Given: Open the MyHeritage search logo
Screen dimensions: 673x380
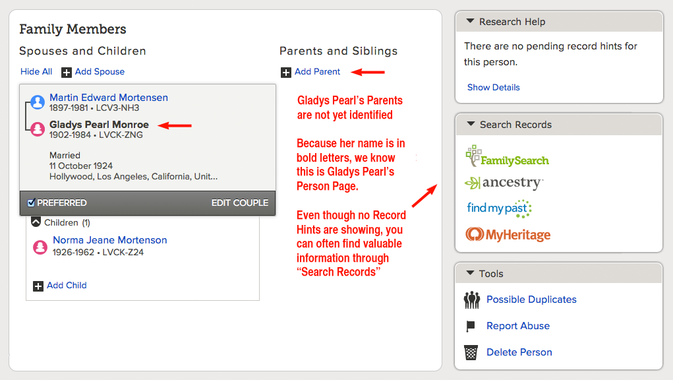Looking at the screenshot, I should (508, 234).
